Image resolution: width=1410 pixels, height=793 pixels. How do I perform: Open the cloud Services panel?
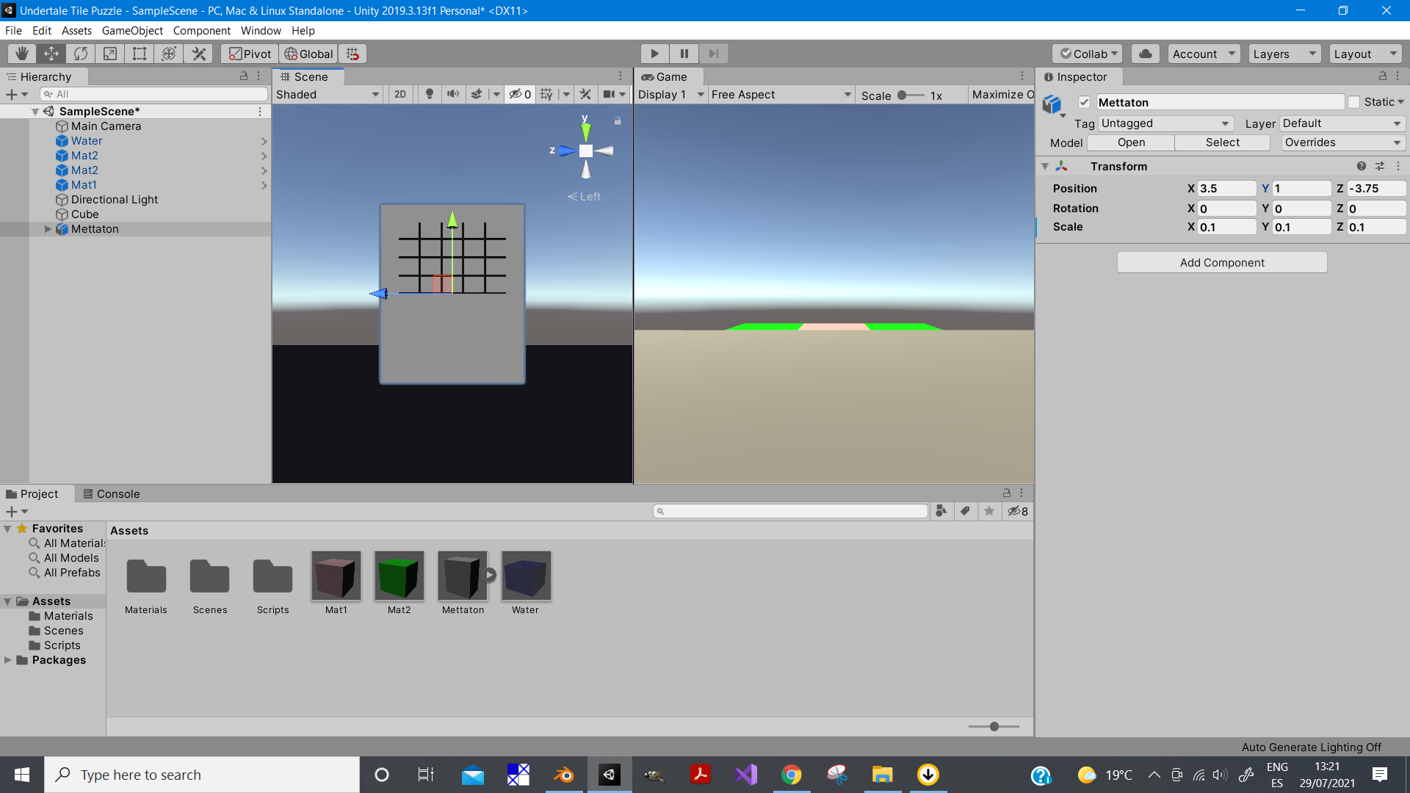click(1146, 54)
